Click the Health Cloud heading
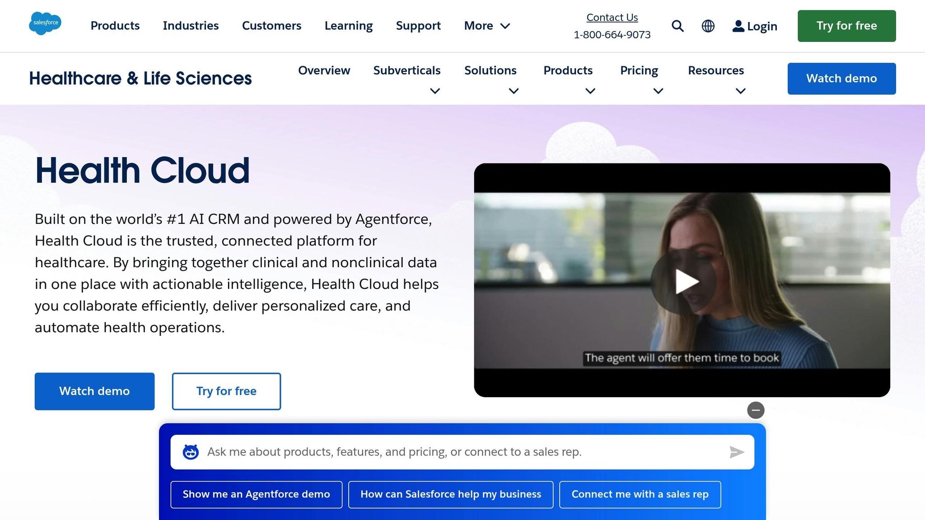The width and height of the screenshot is (925, 520). point(142,171)
